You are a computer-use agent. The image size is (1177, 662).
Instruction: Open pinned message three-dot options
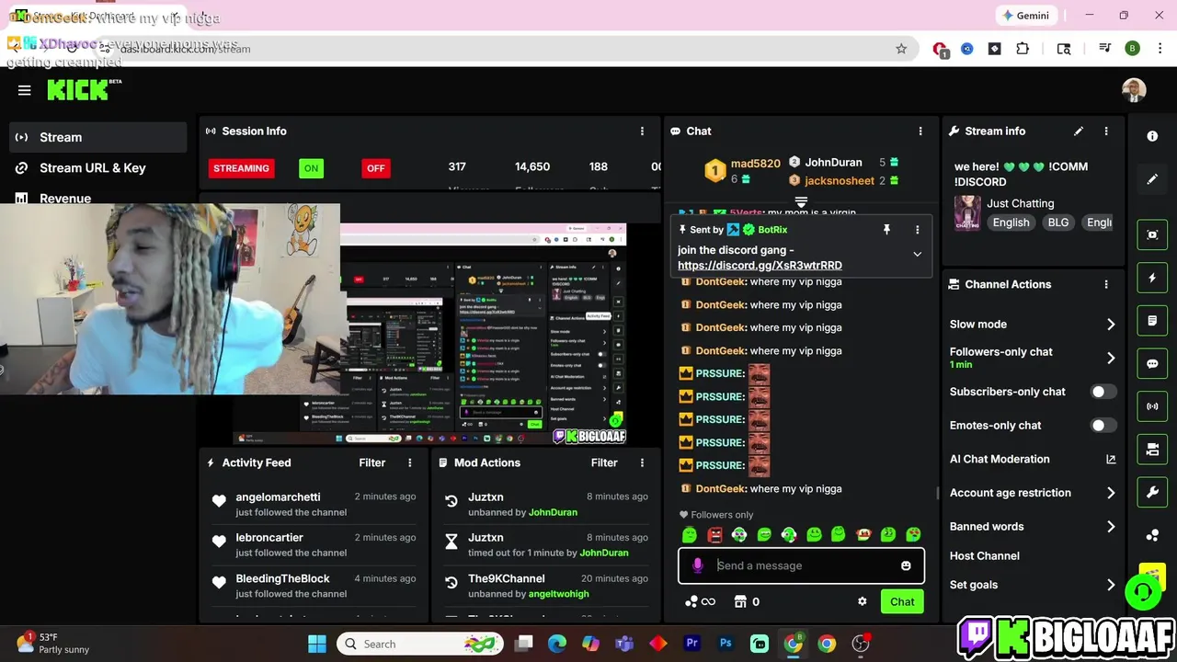coord(917,230)
